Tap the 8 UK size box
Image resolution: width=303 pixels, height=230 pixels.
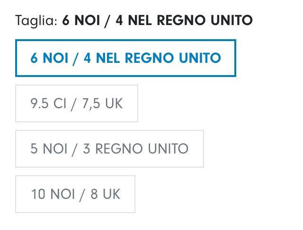tap(75, 194)
